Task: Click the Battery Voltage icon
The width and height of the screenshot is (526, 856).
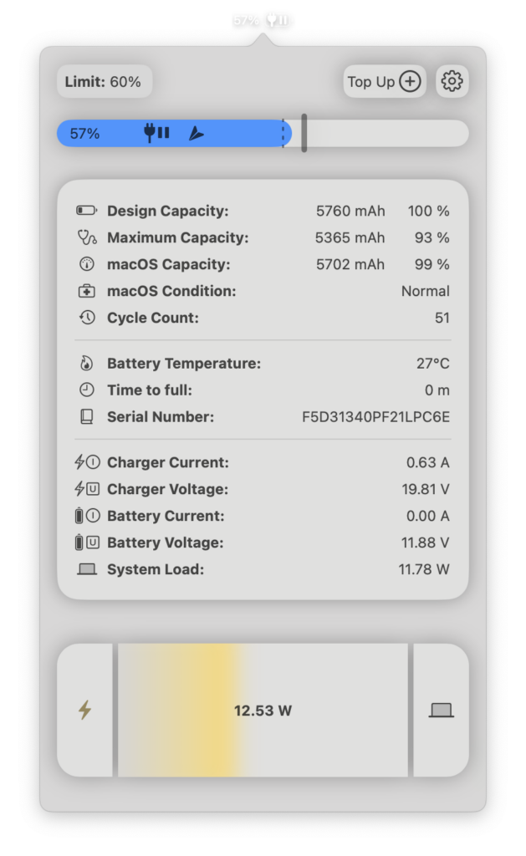Action: click(86, 543)
